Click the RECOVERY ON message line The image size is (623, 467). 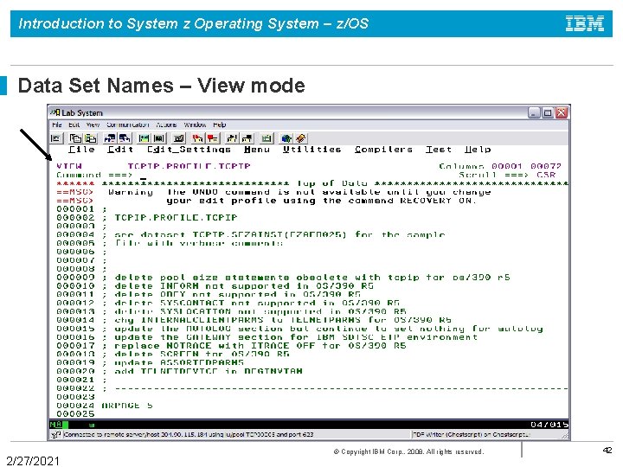267,201
